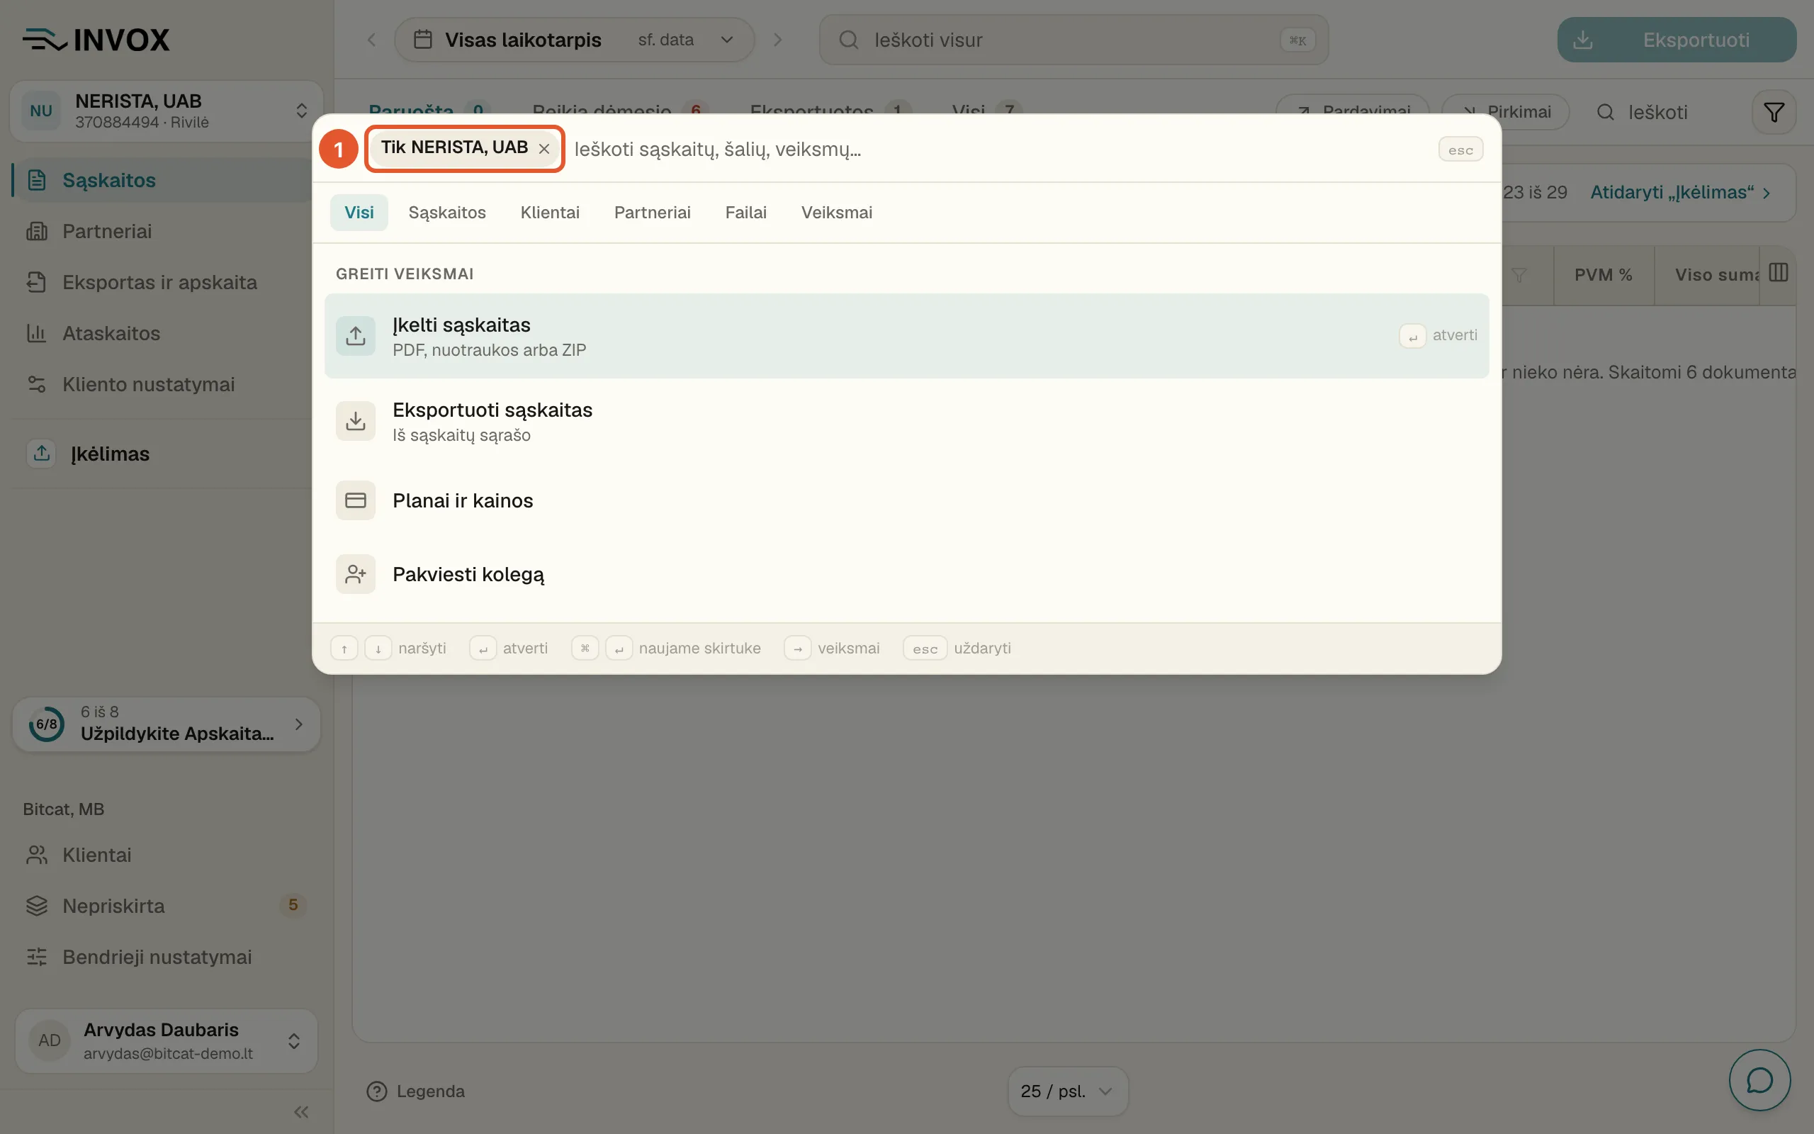The height and width of the screenshot is (1134, 1814).
Task: Choose 'Planai ir kainos' quick action
Action: 906,500
